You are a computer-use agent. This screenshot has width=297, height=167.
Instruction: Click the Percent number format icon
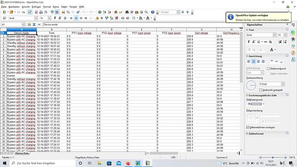(102, 18)
